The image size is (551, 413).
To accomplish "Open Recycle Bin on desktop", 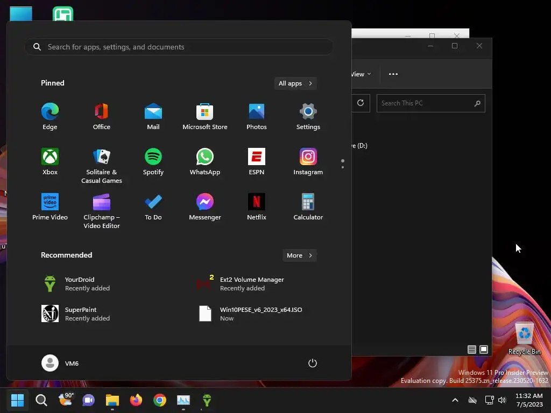I will coord(524,339).
